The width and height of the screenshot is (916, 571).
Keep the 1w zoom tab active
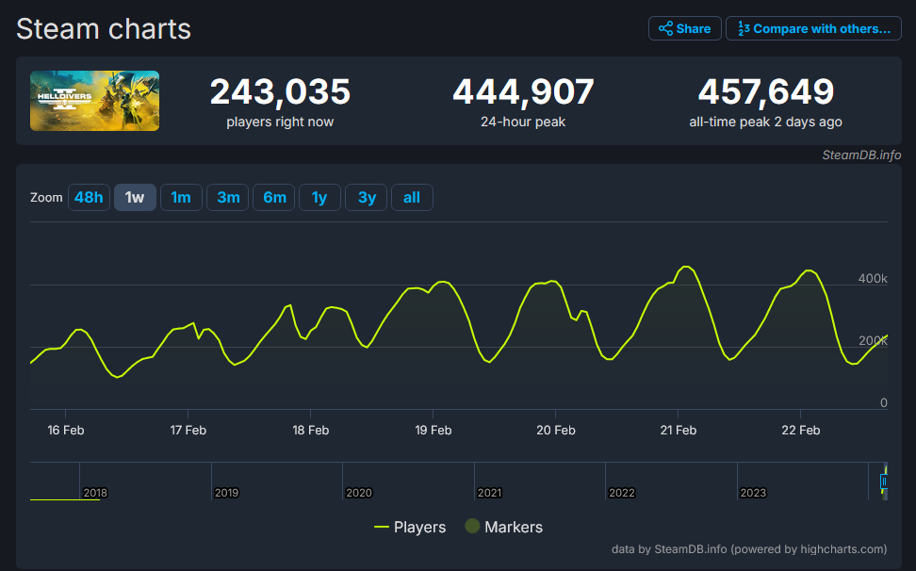135,197
